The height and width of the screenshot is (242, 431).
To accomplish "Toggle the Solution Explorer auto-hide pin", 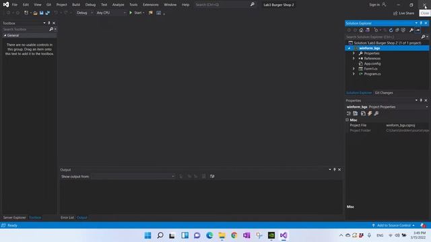I will click(421, 23).
